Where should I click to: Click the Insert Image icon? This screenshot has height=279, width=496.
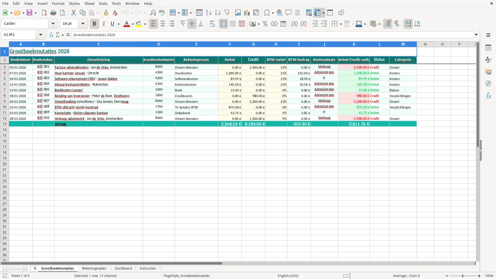(238, 13)
